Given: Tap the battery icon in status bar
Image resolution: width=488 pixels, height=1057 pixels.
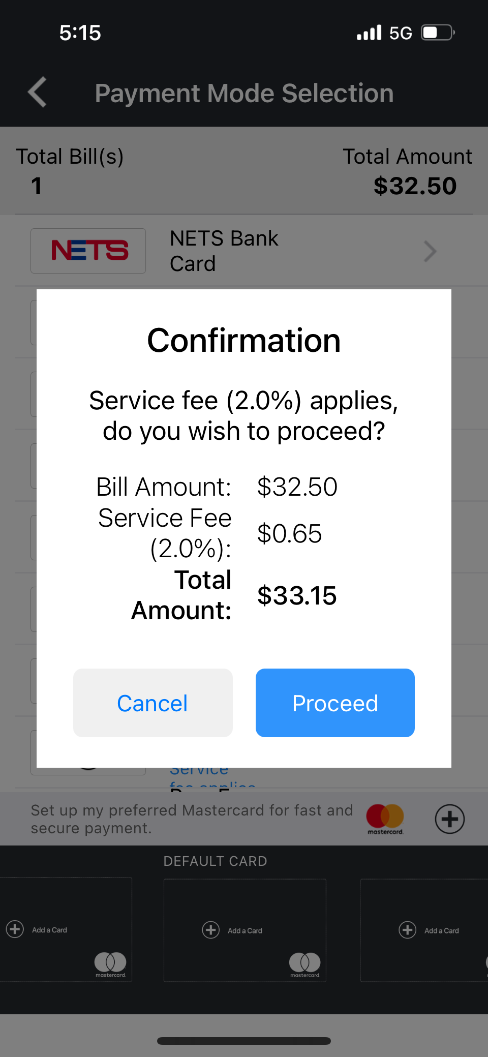Looking at the screenshot, I should coord(437,33).
